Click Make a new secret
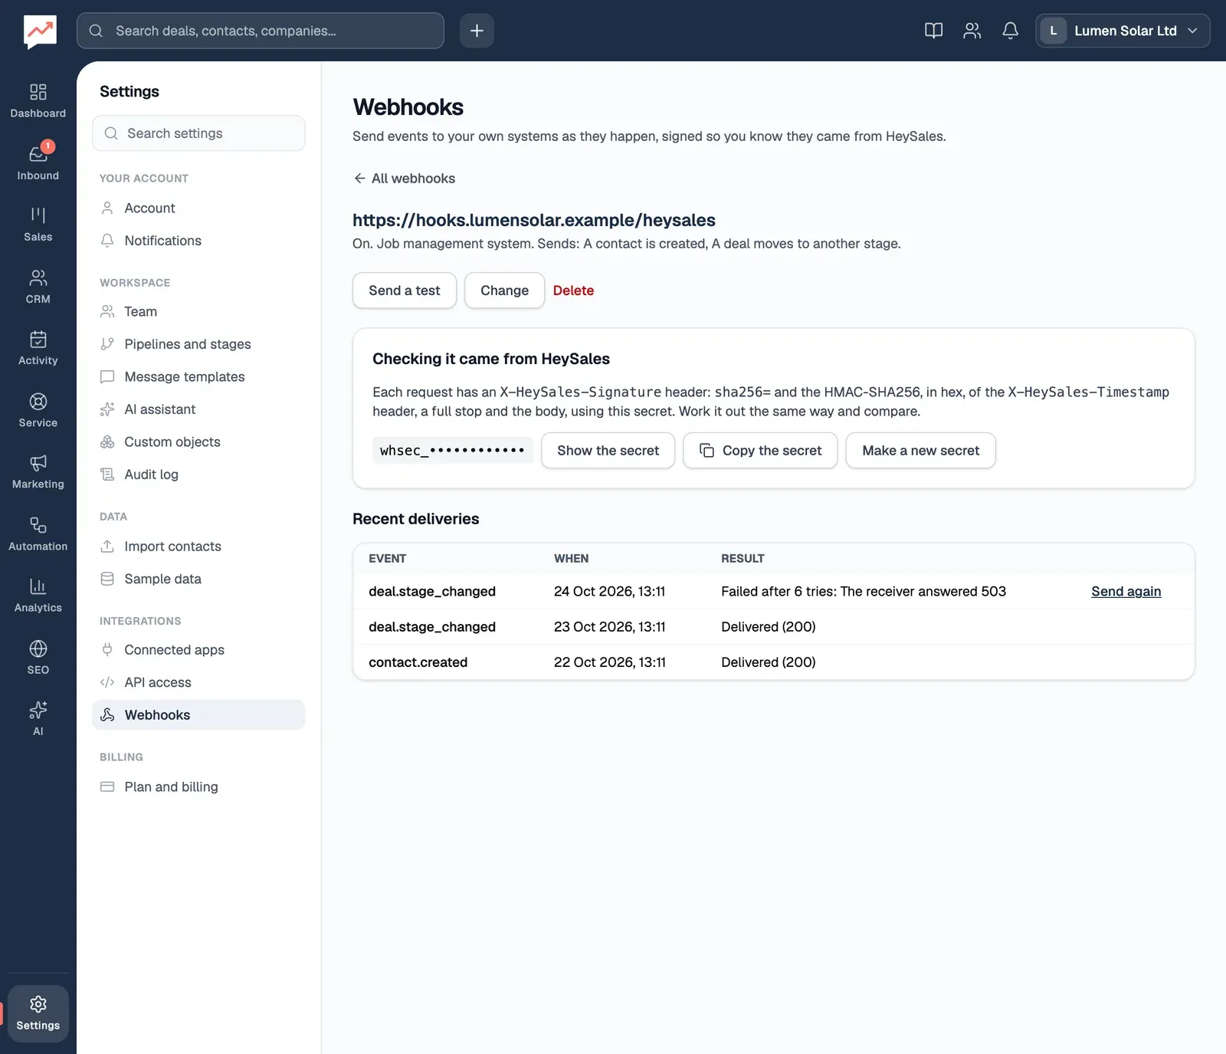Screen dimensions: 1226x1054 920,451
